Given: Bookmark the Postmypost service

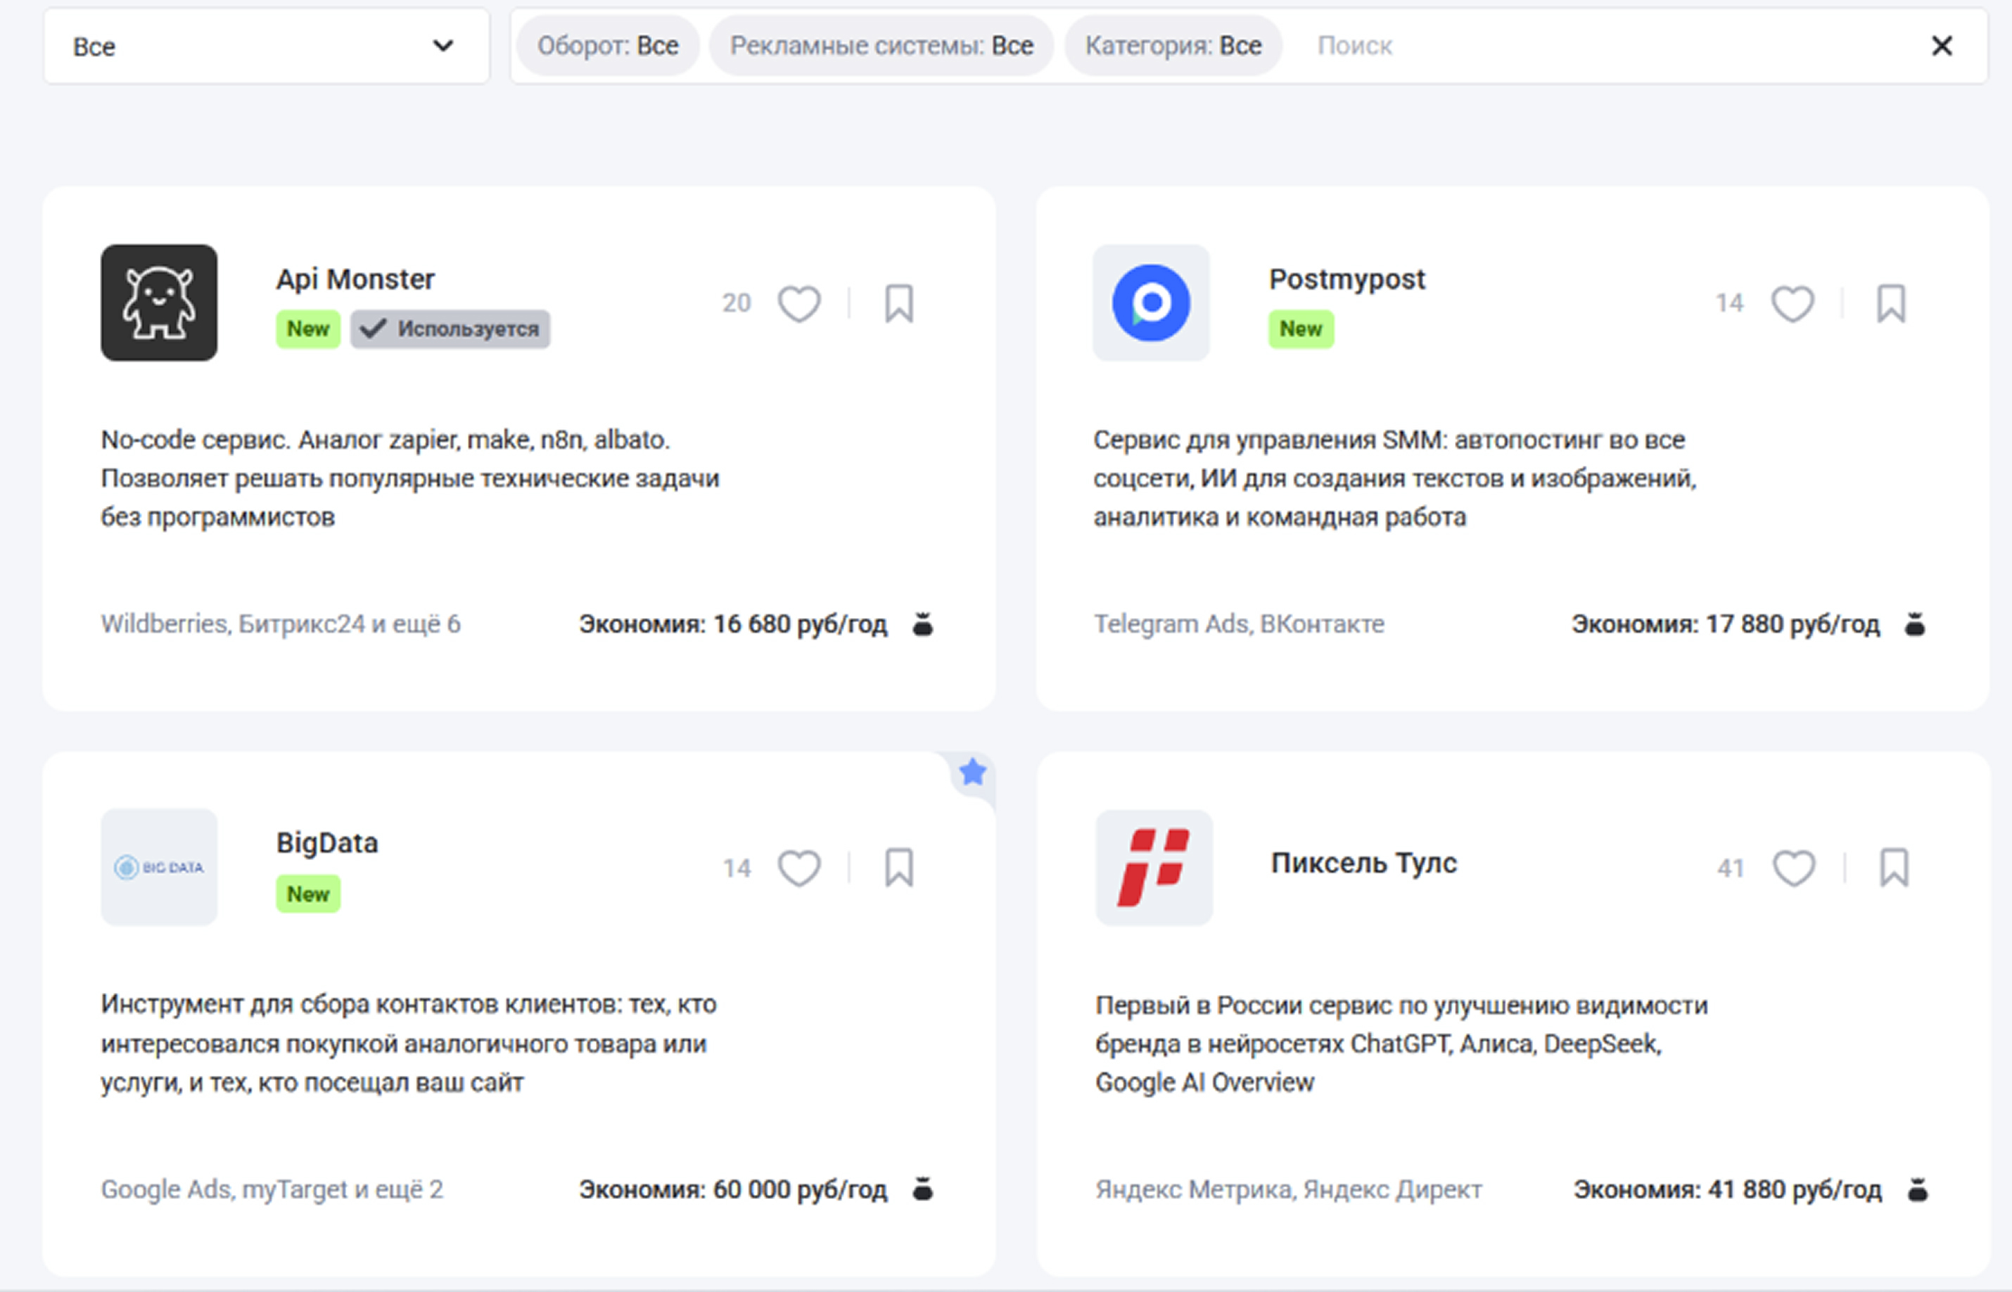Looking at the screenshot, I should click(1891, 304).
